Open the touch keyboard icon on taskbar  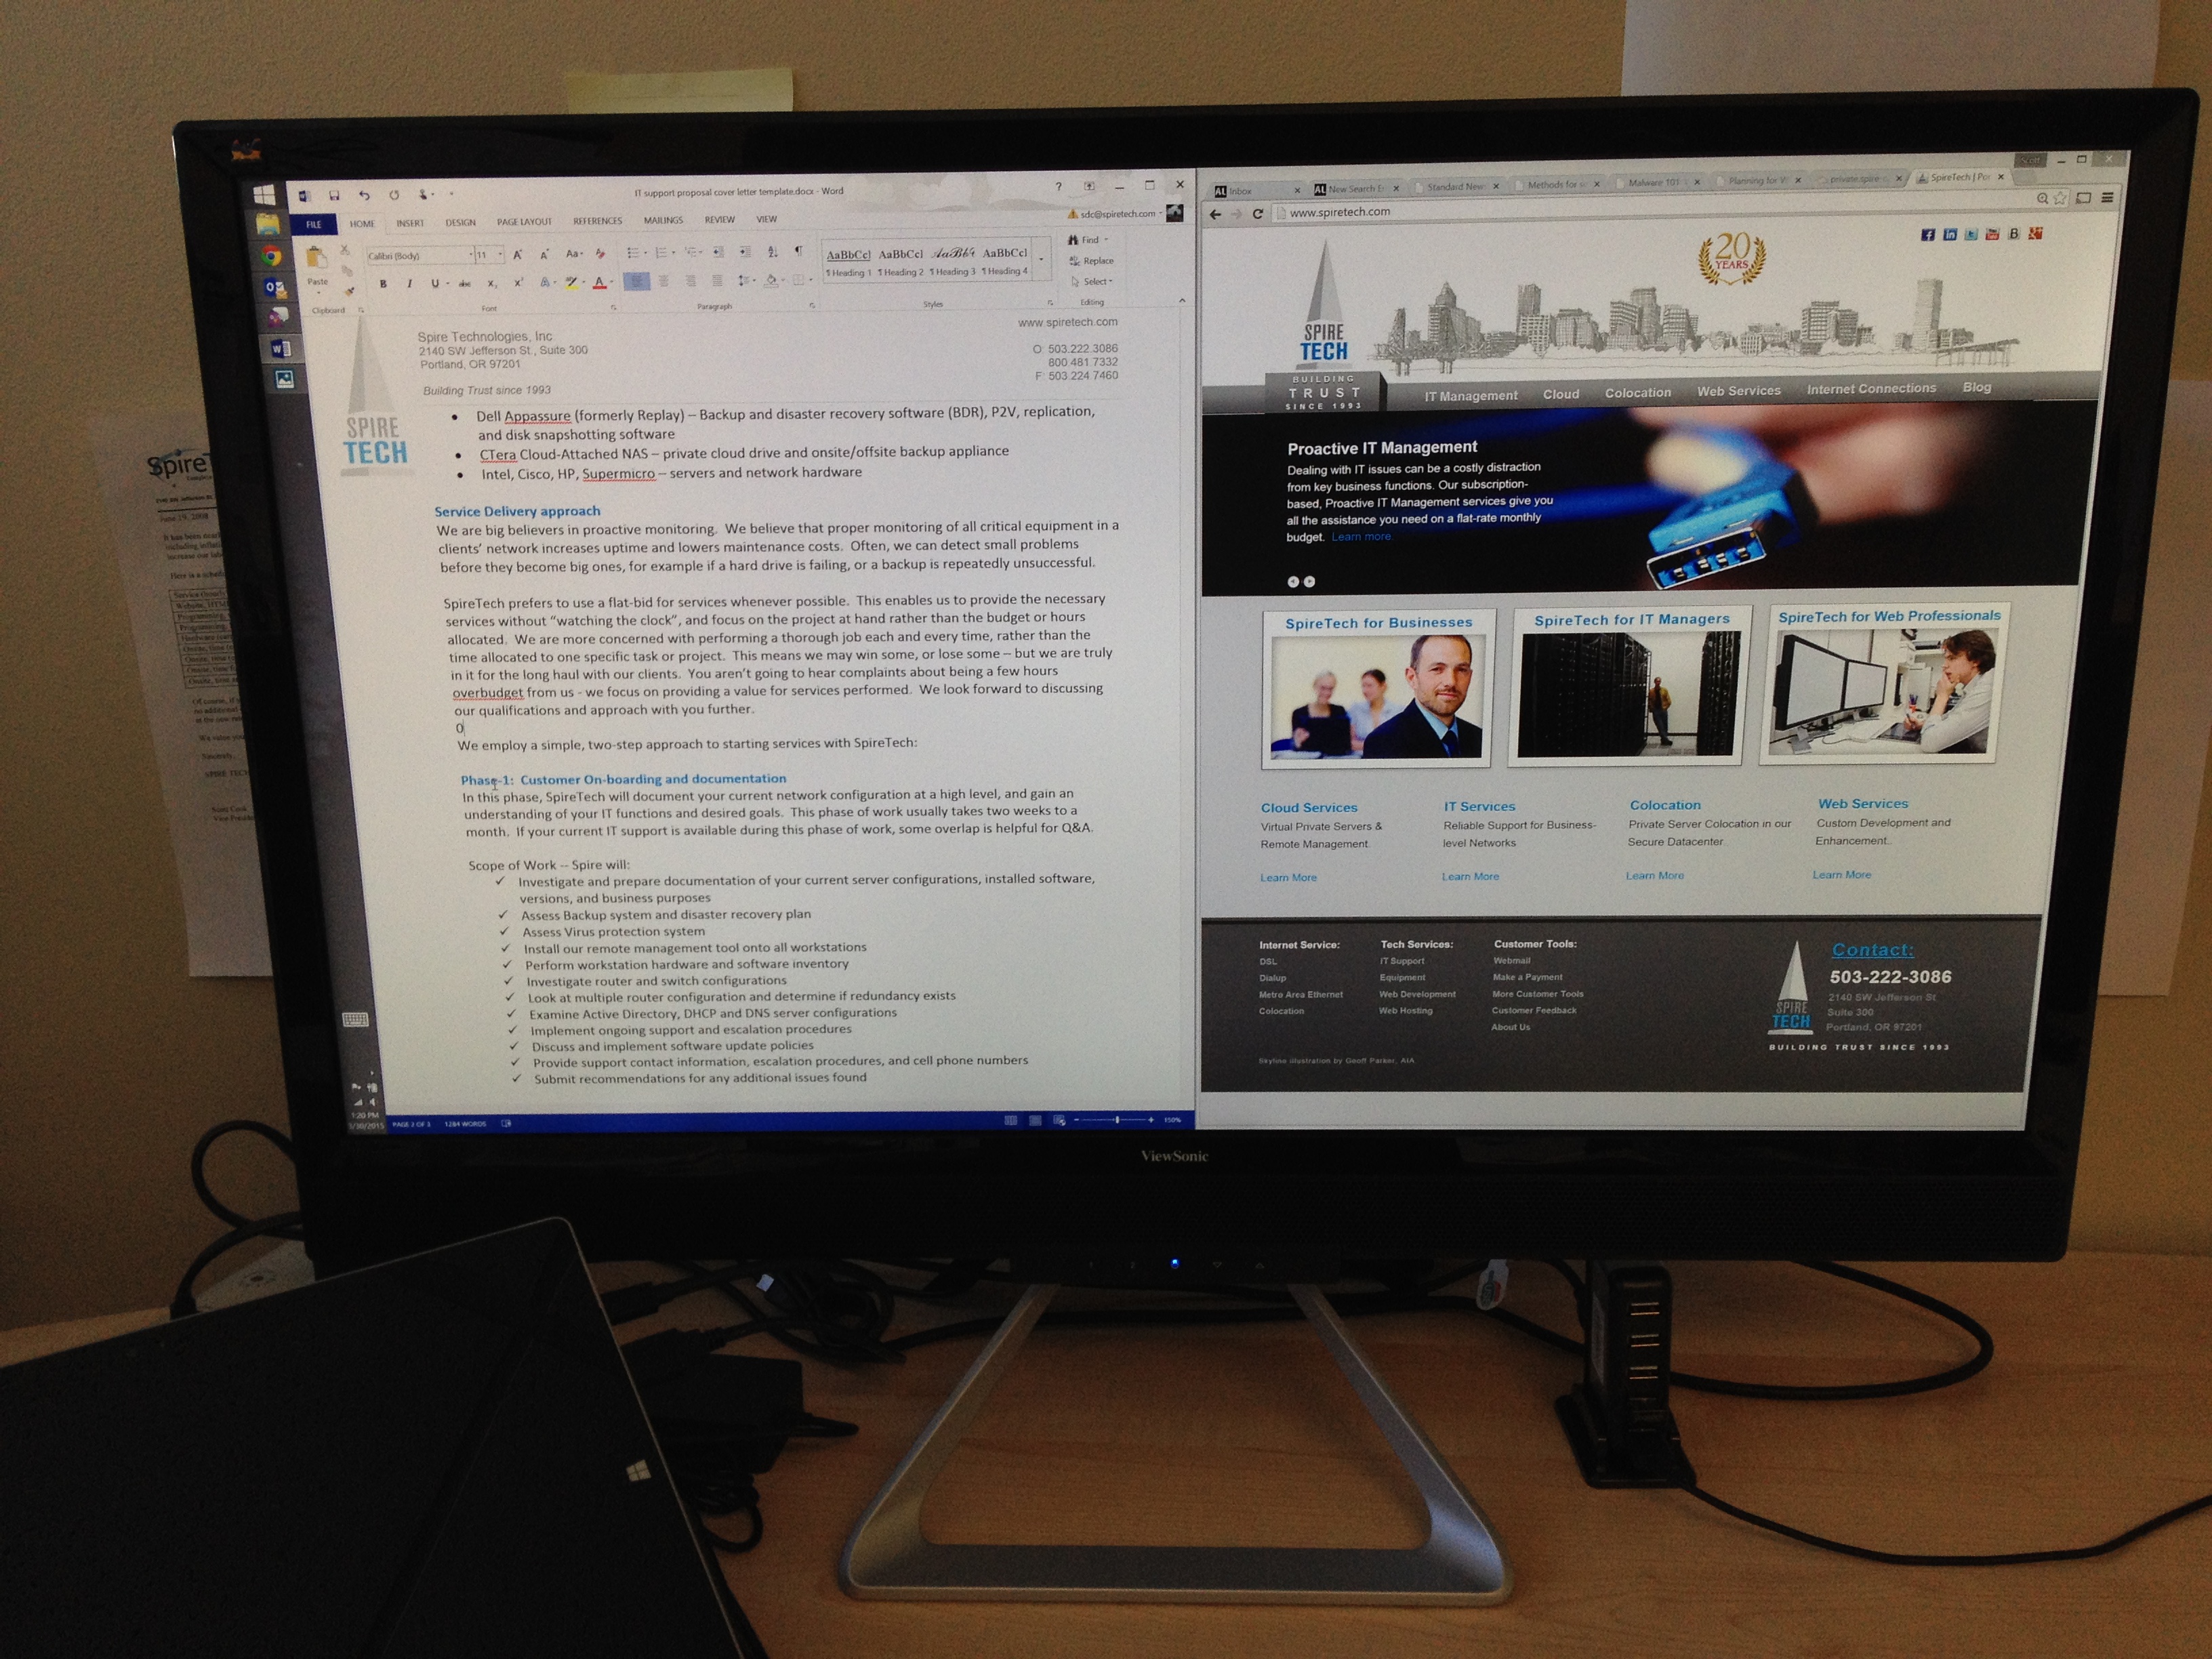(355, 1020)
